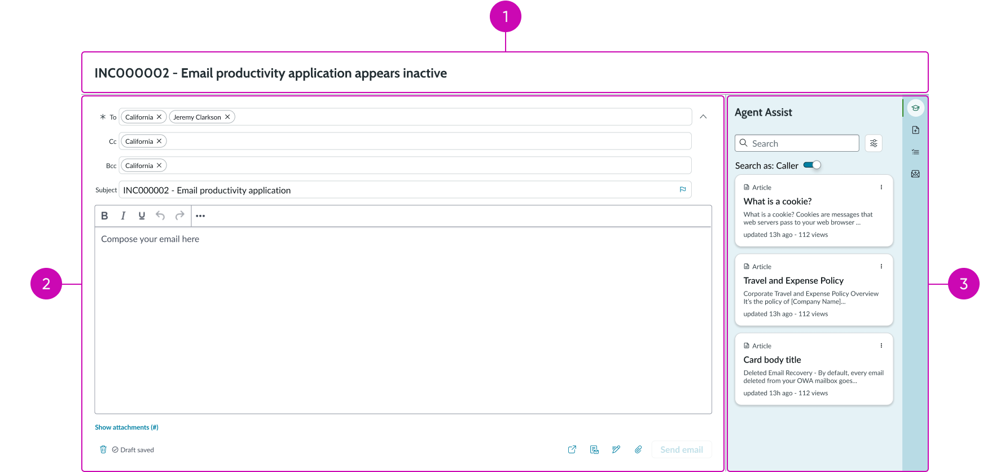Screen dimensions: 1005x472
Task: Toggle Search as Caller switch
Action: click(x=812, y=165)
